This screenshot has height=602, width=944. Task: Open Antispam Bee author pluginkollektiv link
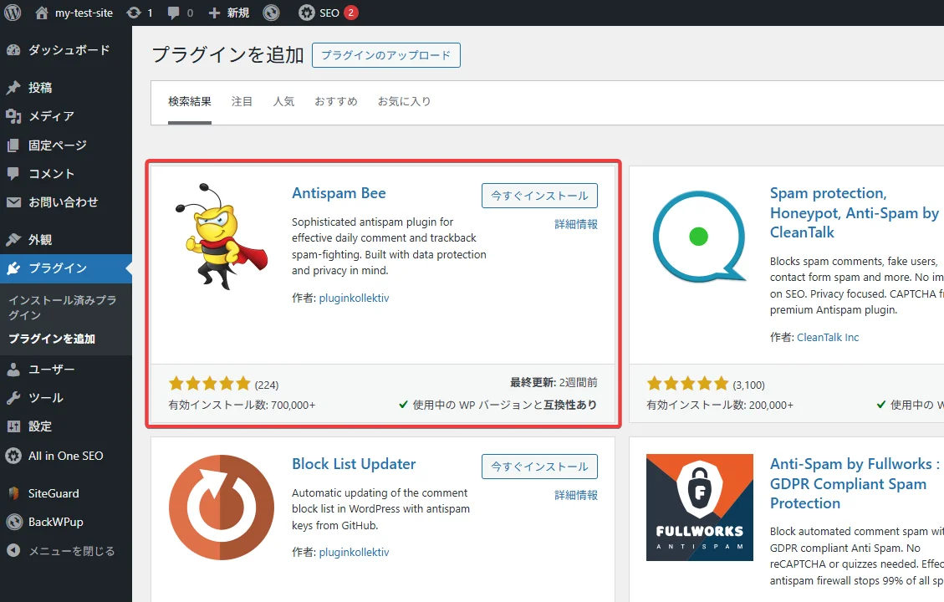(x=354, y=298)
